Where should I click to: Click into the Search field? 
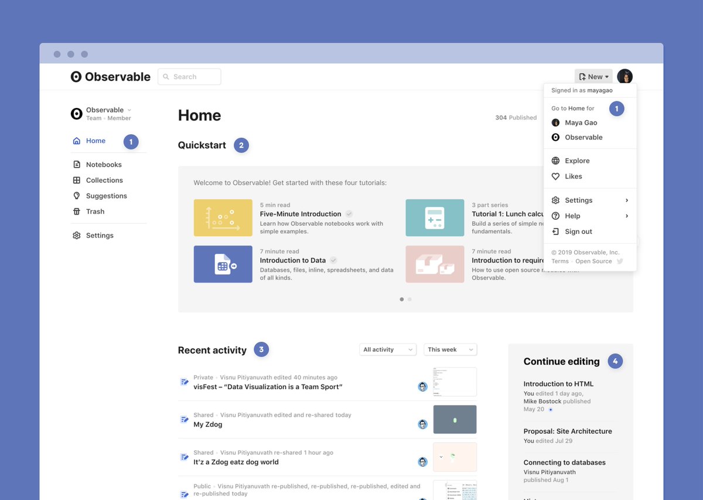coord(189,77)
